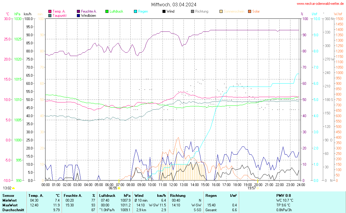Image resolution: width=346 pixels, height=213 pixels.
Task: Open the www.neckar-odenwald-wetter.de link
Action: click(x=320, y=4)
